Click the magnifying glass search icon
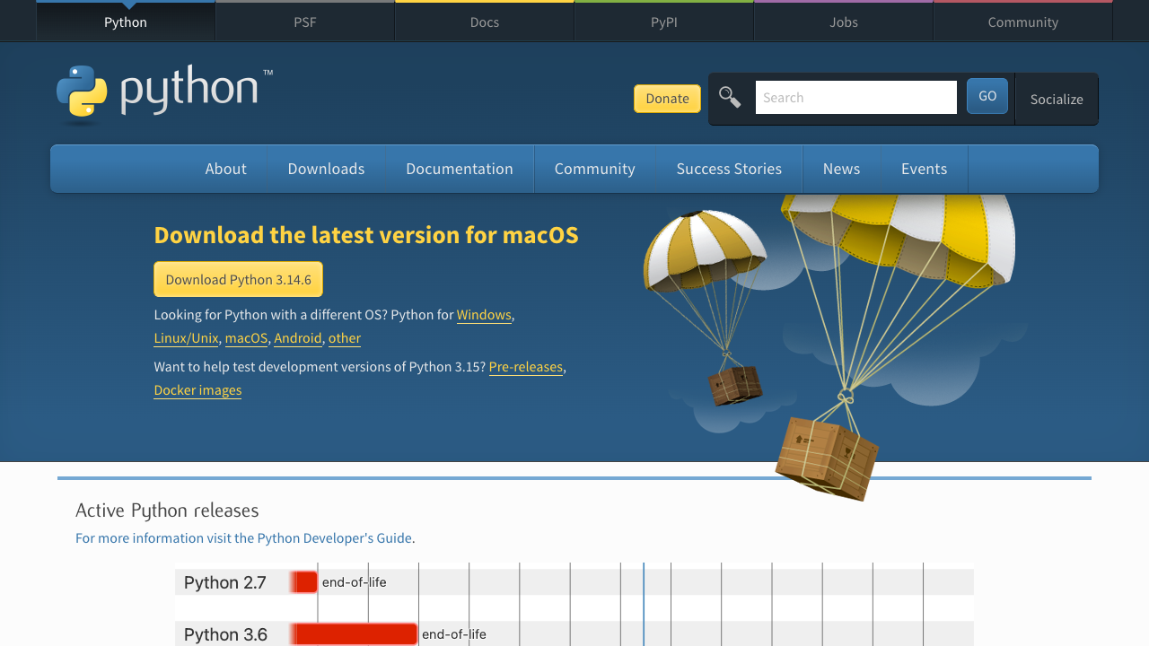The height and width of the screenshot is (646, 1149). (x=730, y=97)
